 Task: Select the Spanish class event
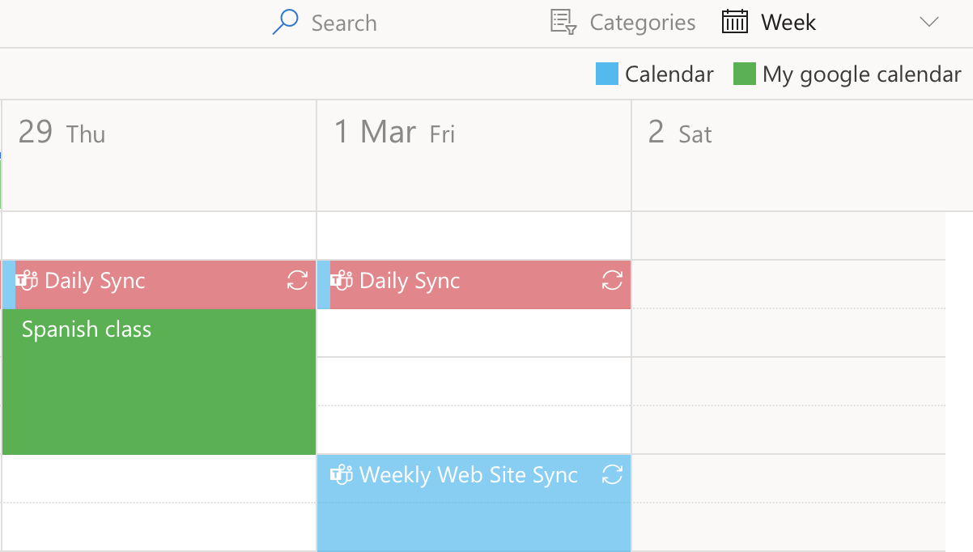[x=159, y=381]
